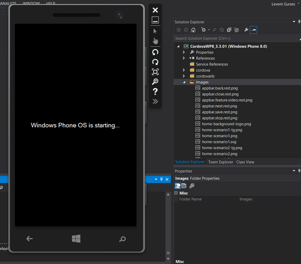This screenshot has height=264, width=301.
Task: Close the bottom output panel
Action: (x=167, y=179)
